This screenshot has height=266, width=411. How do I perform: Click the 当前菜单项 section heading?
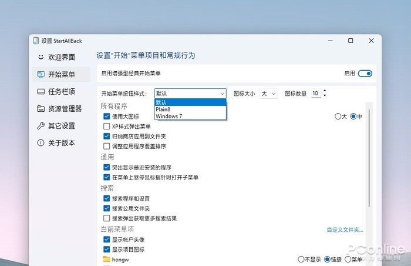click(x=117, y=229)
